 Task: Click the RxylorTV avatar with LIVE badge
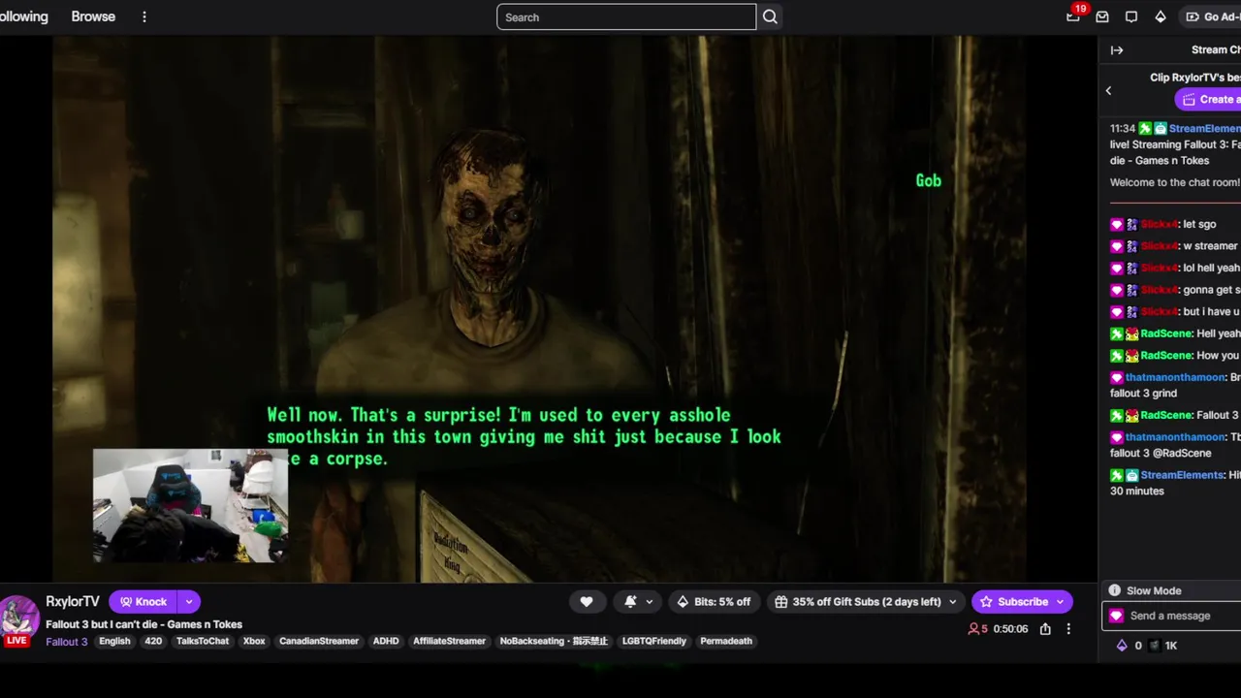[x=19, y=620]
